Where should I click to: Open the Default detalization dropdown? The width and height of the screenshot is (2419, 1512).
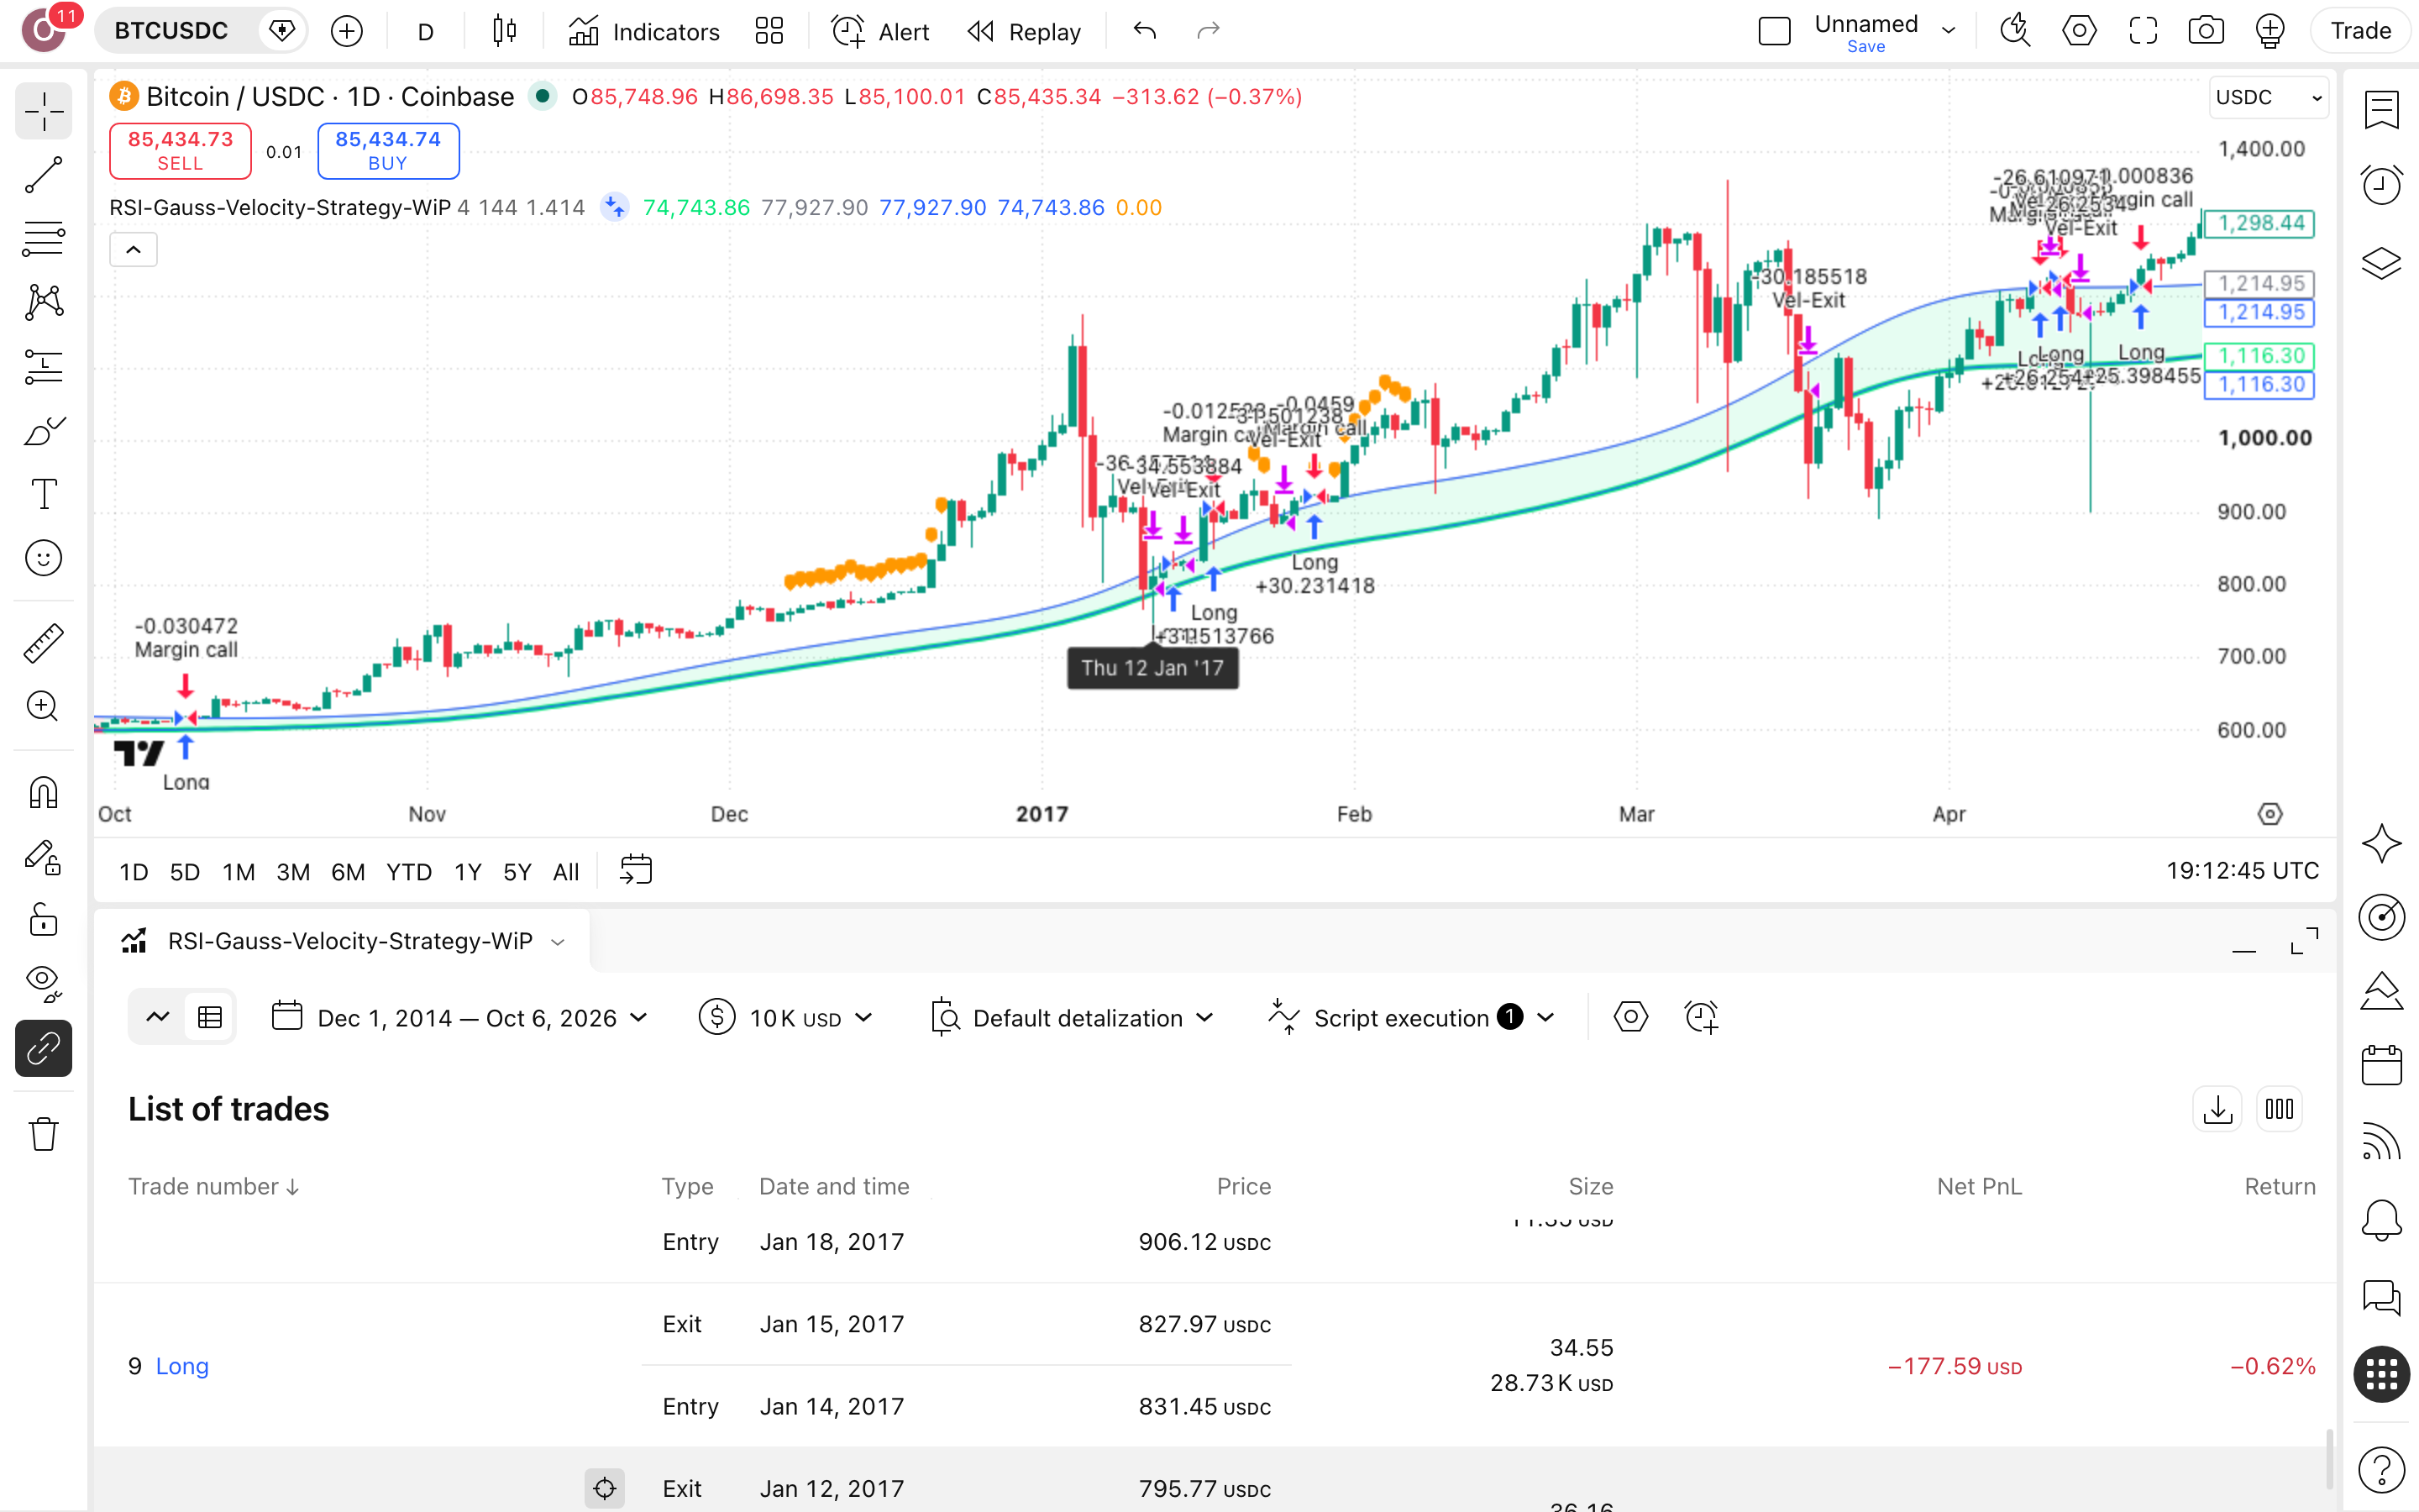coord(1072,1018)
